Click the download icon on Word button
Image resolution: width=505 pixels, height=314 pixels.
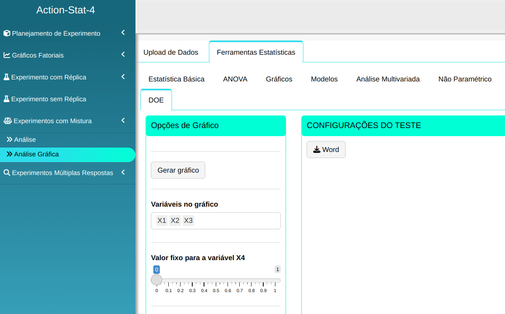pos(317,150)
